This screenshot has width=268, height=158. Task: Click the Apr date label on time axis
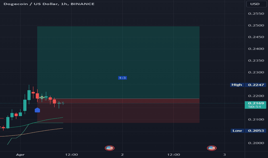(20, 155)
